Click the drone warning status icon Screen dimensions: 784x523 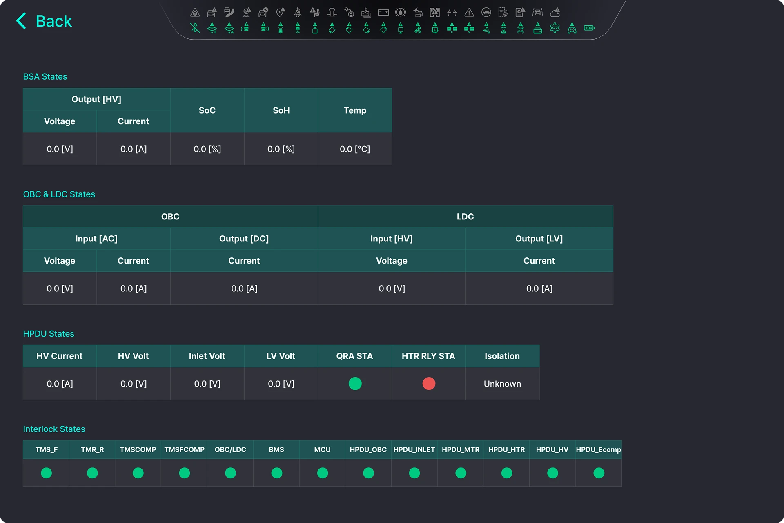pyautogui.click(x=521, y=28)
